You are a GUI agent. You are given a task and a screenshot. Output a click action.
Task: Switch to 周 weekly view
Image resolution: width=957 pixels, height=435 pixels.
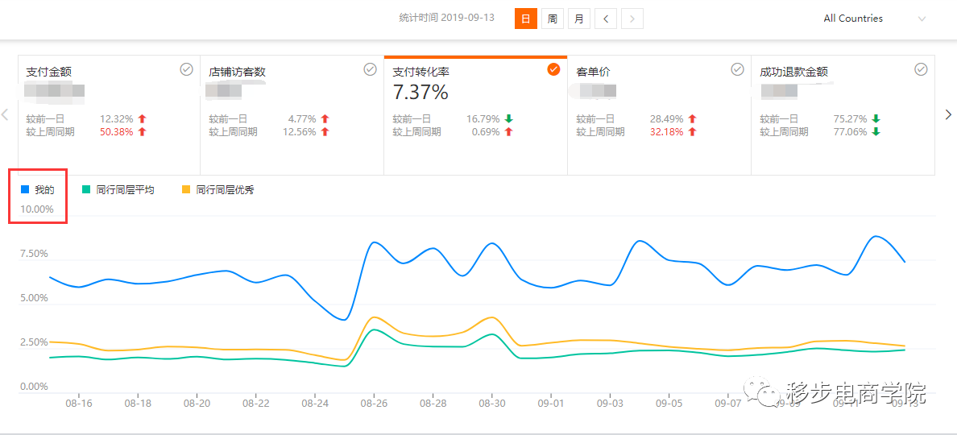coord(552,19)
